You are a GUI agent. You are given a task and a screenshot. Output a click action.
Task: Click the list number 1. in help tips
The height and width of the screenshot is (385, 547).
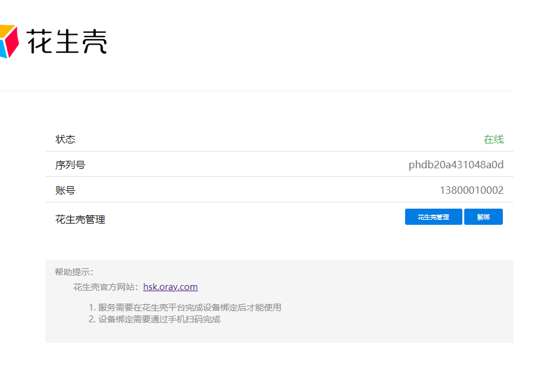click(x=91, y=307)
